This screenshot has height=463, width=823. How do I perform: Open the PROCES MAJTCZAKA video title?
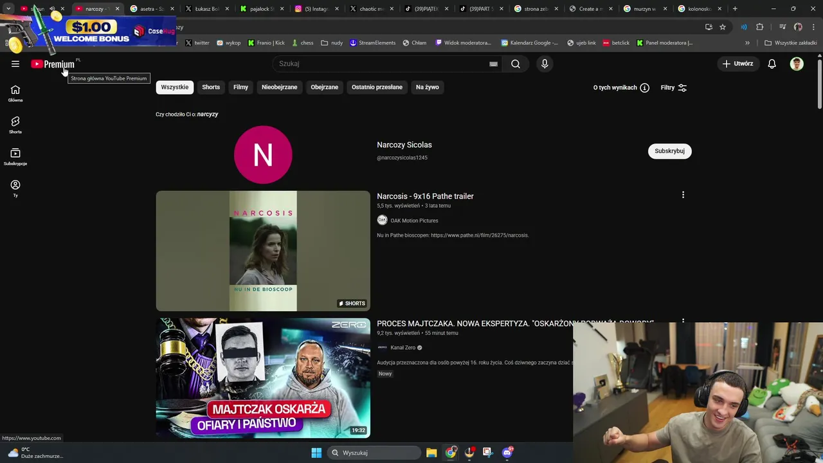(515, 323)
